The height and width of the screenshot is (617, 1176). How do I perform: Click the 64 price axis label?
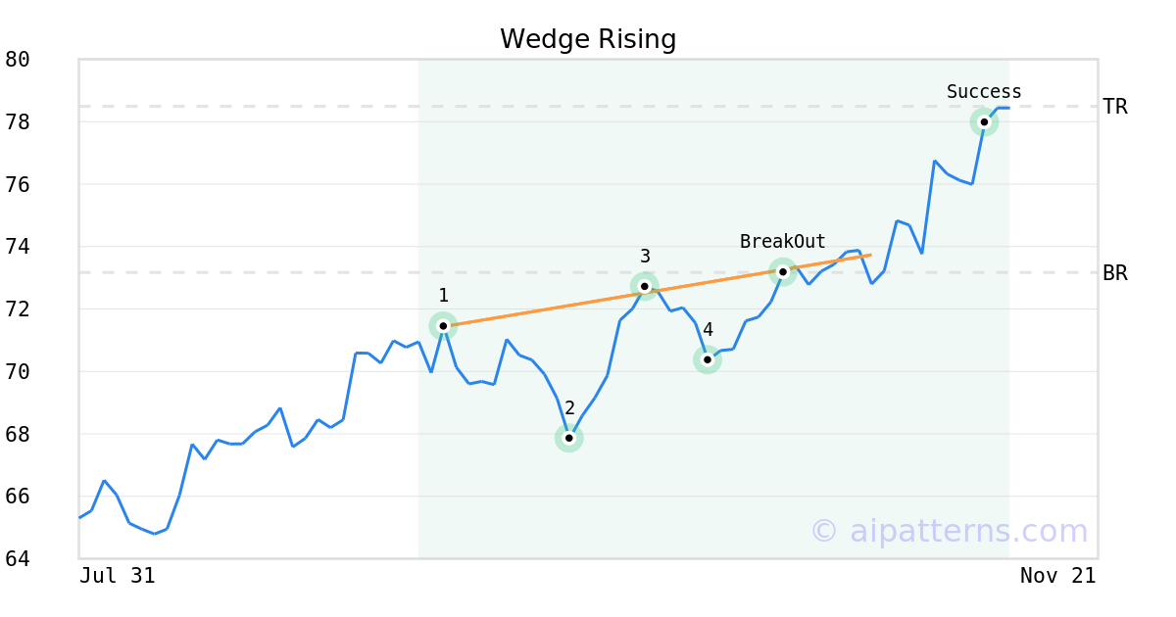click(18, 559)
